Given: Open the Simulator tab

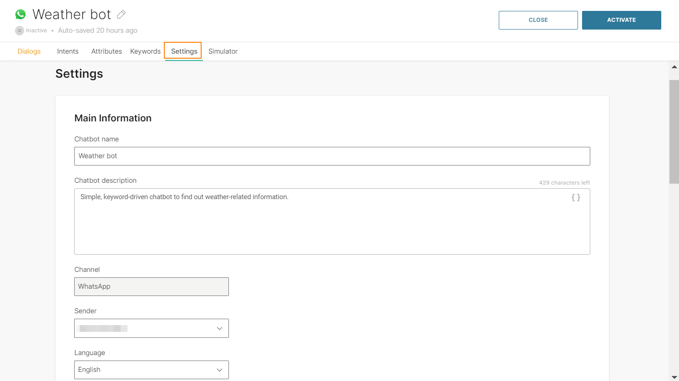Looking at the screenshot, I should 223,51.
